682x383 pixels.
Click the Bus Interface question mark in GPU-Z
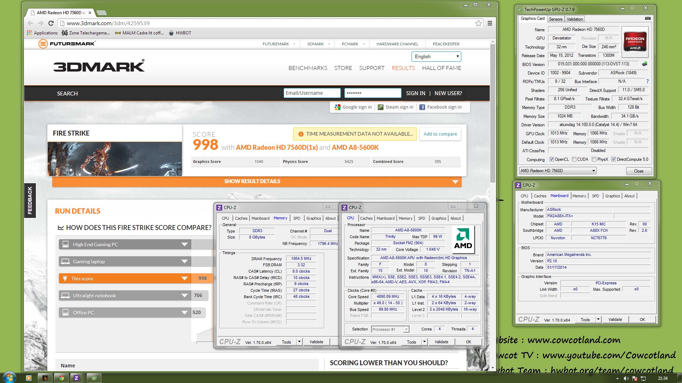pyautogui.click(x=648, y=81)
